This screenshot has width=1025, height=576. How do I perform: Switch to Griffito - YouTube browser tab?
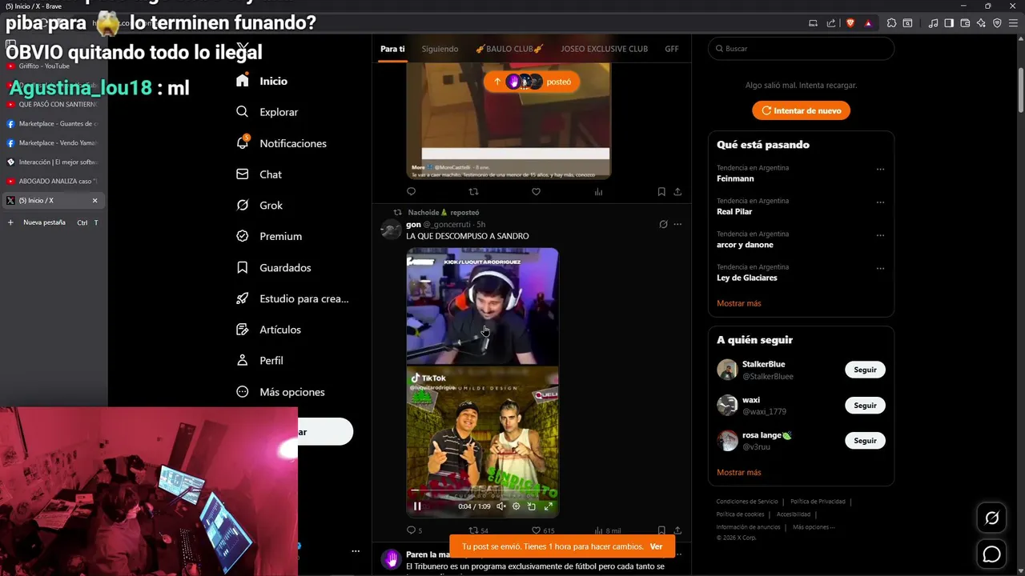tap(53, 66)
